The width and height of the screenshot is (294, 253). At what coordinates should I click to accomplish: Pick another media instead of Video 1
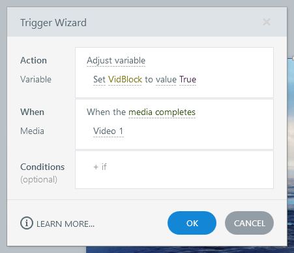click(108, 131)
